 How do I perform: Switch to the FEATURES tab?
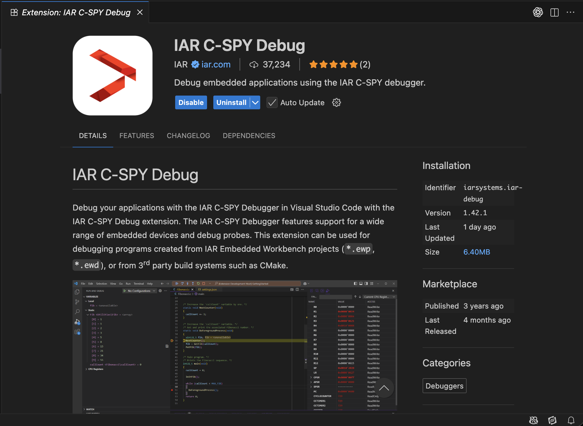137,136
